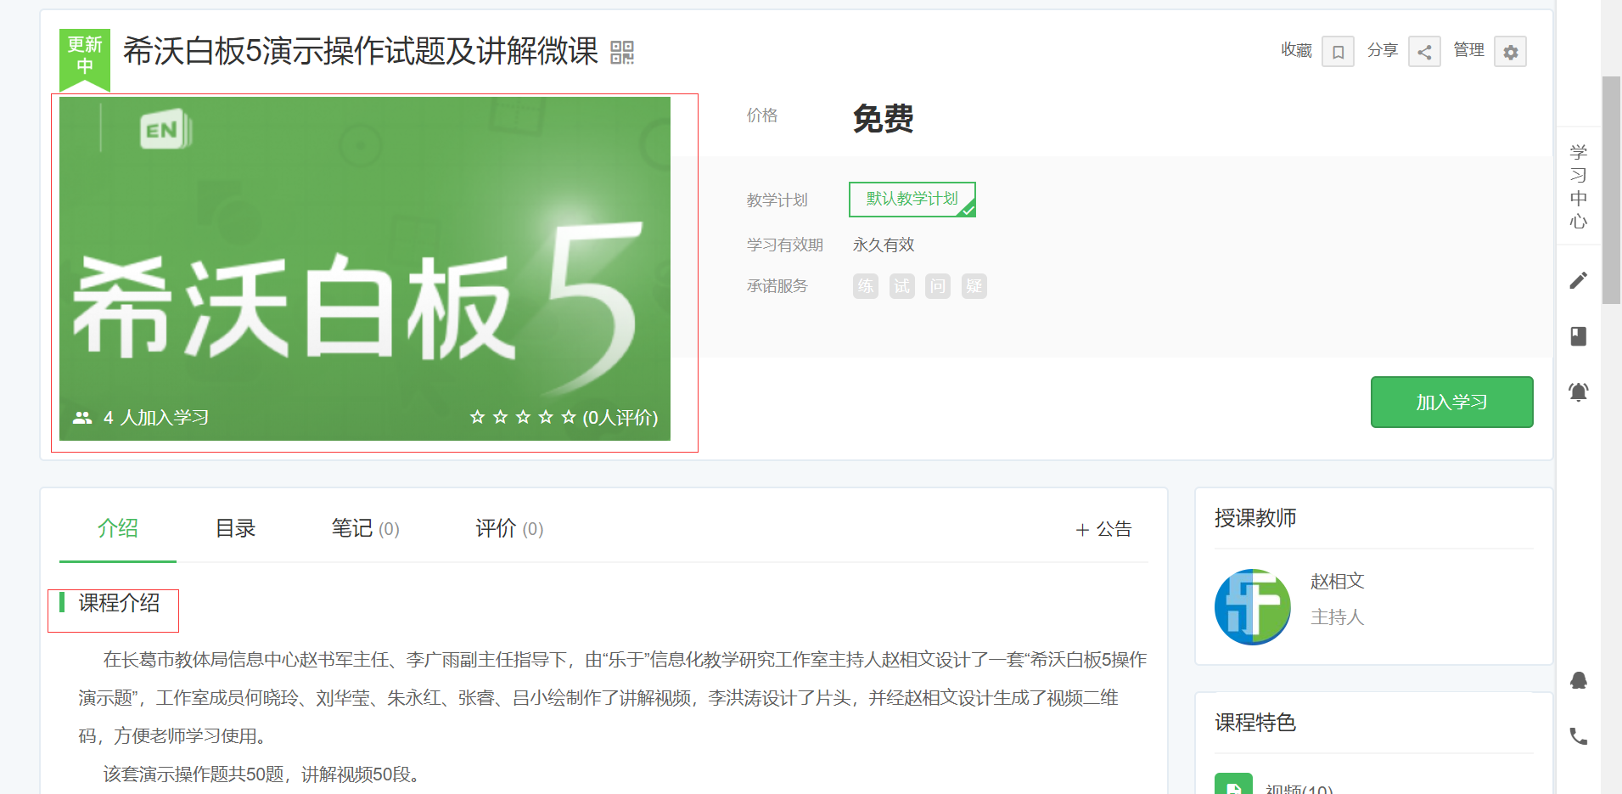This screenshot has width=1622, height=794.
Task: Click the page vertical scrollbar
Action: tap(1611, 190)
